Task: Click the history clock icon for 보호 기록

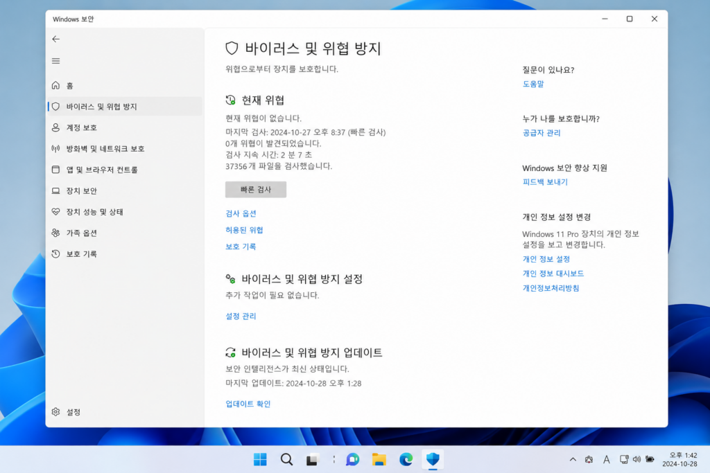Action: pyautogui.click(x=55, y=253)
